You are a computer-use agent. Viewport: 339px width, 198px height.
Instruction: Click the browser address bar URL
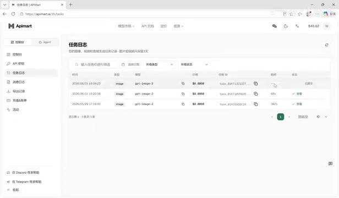pyautogui.click(x=45, y=14)
